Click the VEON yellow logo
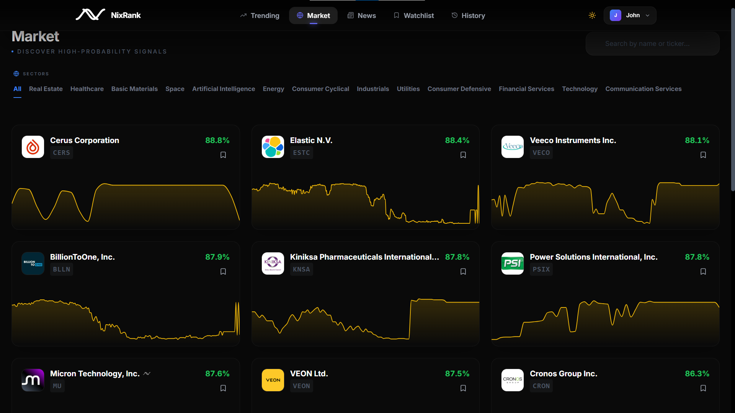Viewport: 735px width, 413px height. pos(273,380)
